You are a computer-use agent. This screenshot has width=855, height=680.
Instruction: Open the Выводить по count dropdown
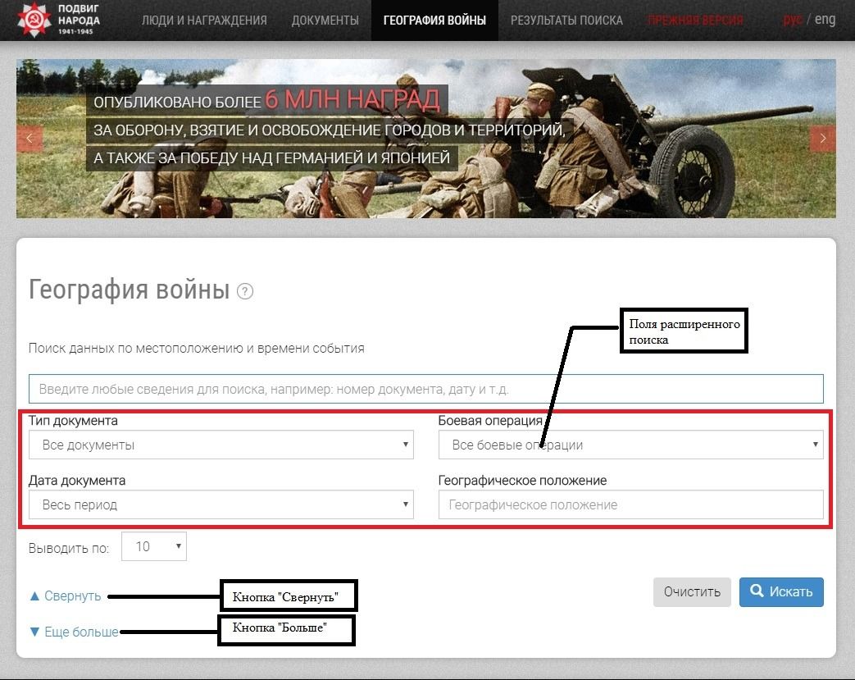click(x=154, y=547)
